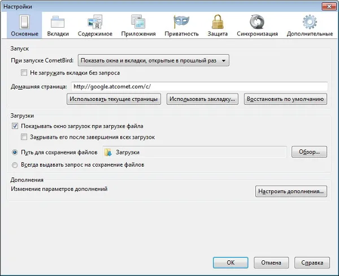Click the 'Обзор...' browse button

click(309, 152)
